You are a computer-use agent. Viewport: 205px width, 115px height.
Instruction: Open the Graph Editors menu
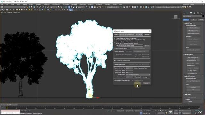(x=56, y=4)
